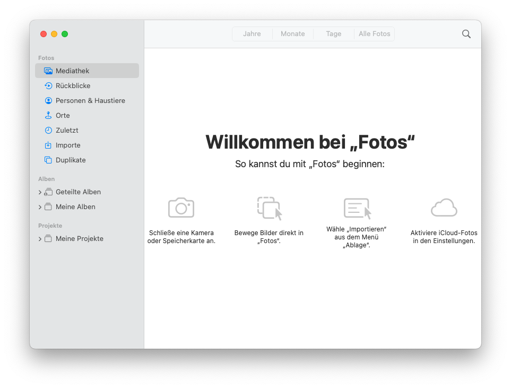
Task: Select the Geteilte Alben label
Action: pyautogui.click(x=78, y=192)
